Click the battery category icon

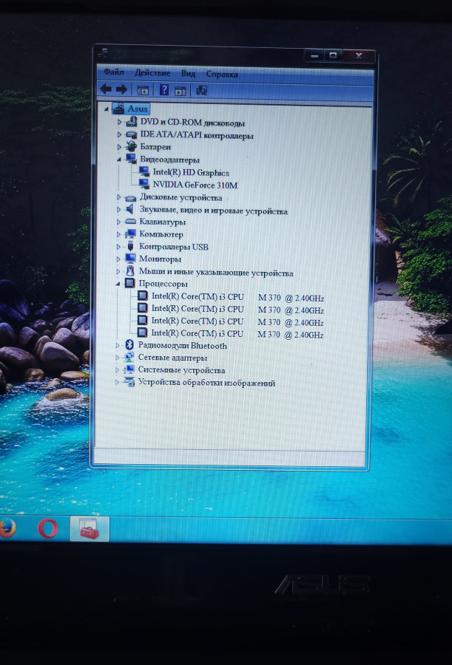click(x=131, y=147)
